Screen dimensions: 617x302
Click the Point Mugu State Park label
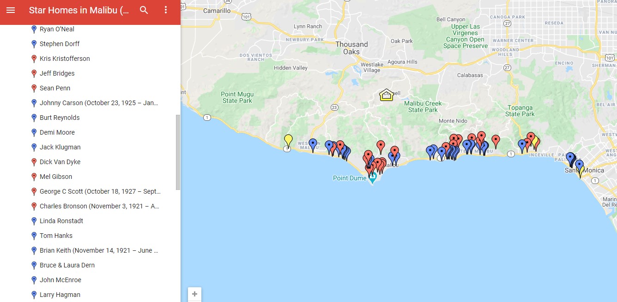237,97
